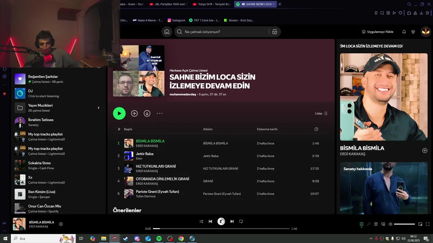Select the OTOBANDA DİNLEMELİK GRANİ track
433x243 pixels.
coord(221,181)
